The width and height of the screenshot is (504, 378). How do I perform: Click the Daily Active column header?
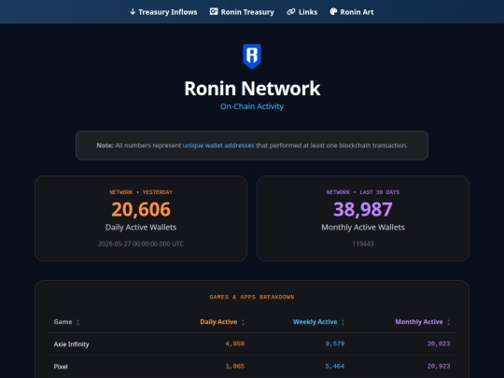218,322
